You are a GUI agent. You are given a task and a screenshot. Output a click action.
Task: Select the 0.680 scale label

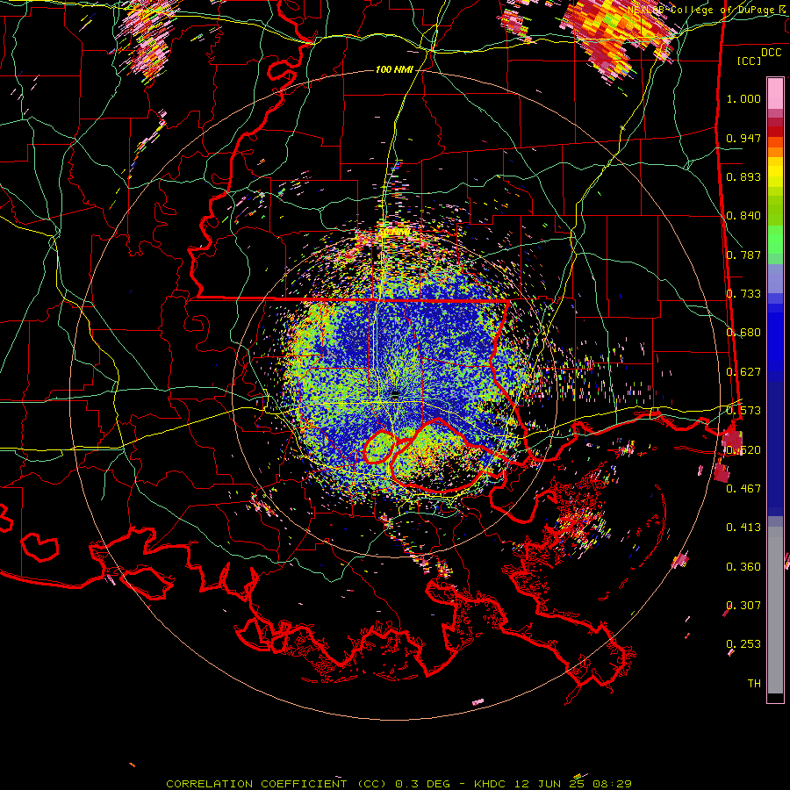pyautogui.click(x=743, y=333)
